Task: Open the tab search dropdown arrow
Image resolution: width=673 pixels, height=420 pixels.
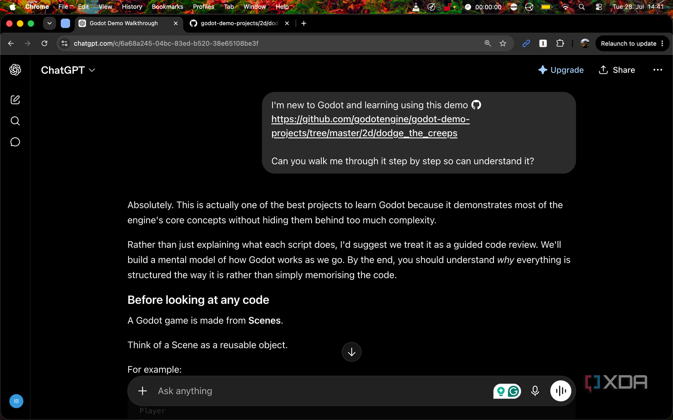Action: click(49, 23)
